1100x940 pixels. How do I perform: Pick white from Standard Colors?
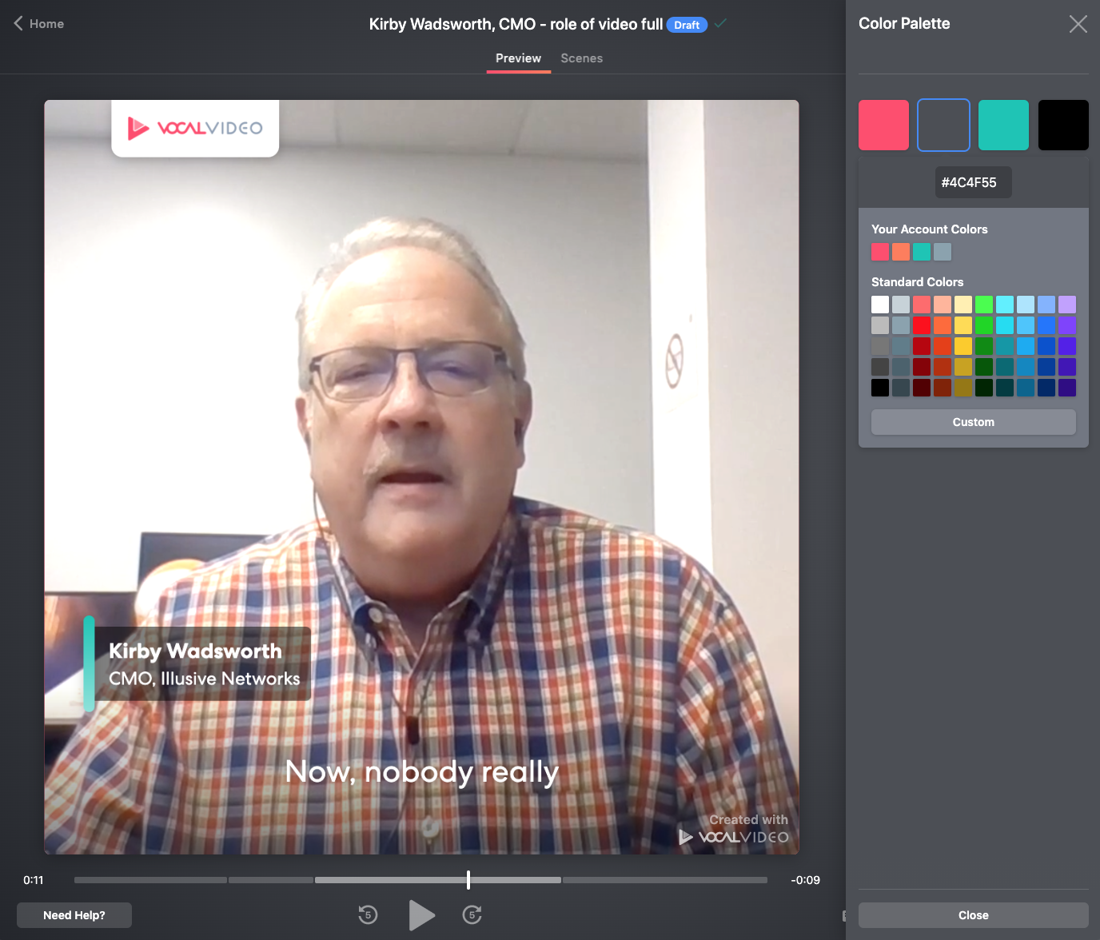tap(880, 305)
